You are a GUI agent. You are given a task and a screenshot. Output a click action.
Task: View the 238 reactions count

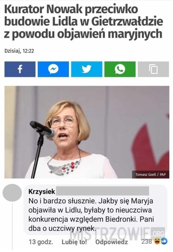[146, 241]
